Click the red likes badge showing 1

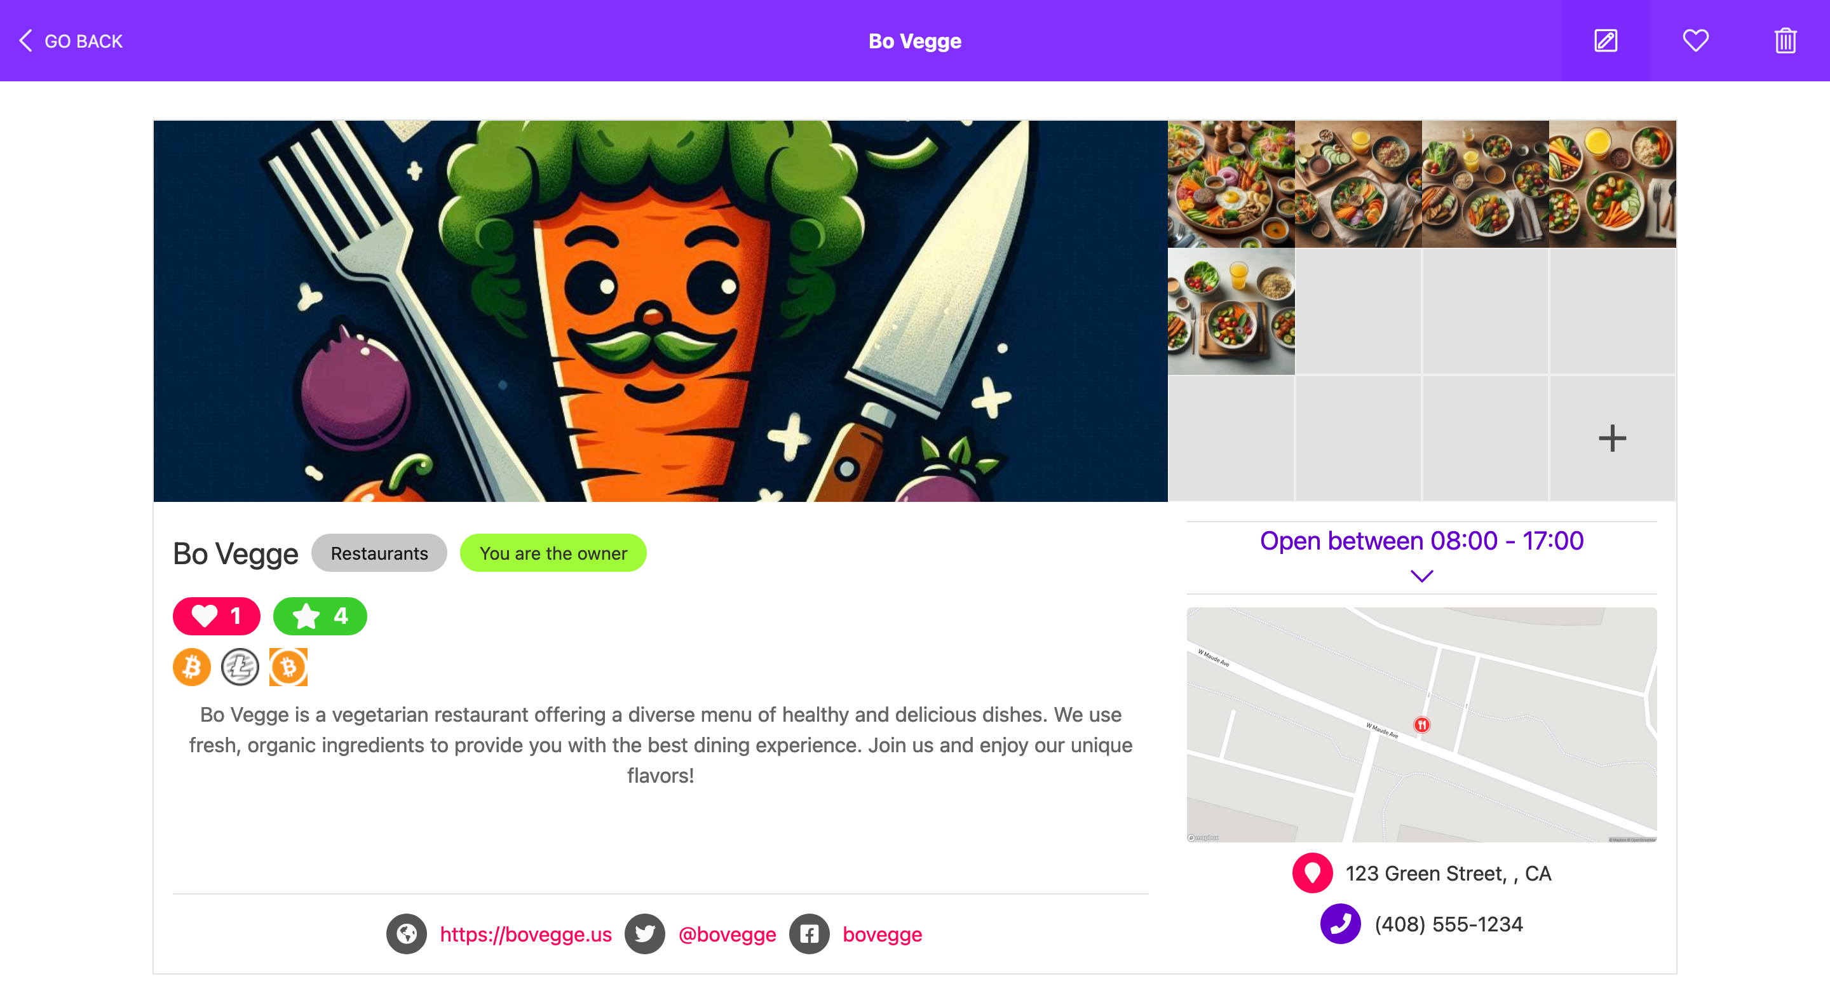[x=217, y=616]
